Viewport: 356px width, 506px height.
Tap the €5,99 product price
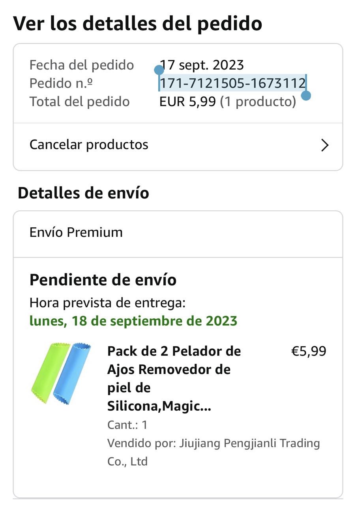pos(308,351)
